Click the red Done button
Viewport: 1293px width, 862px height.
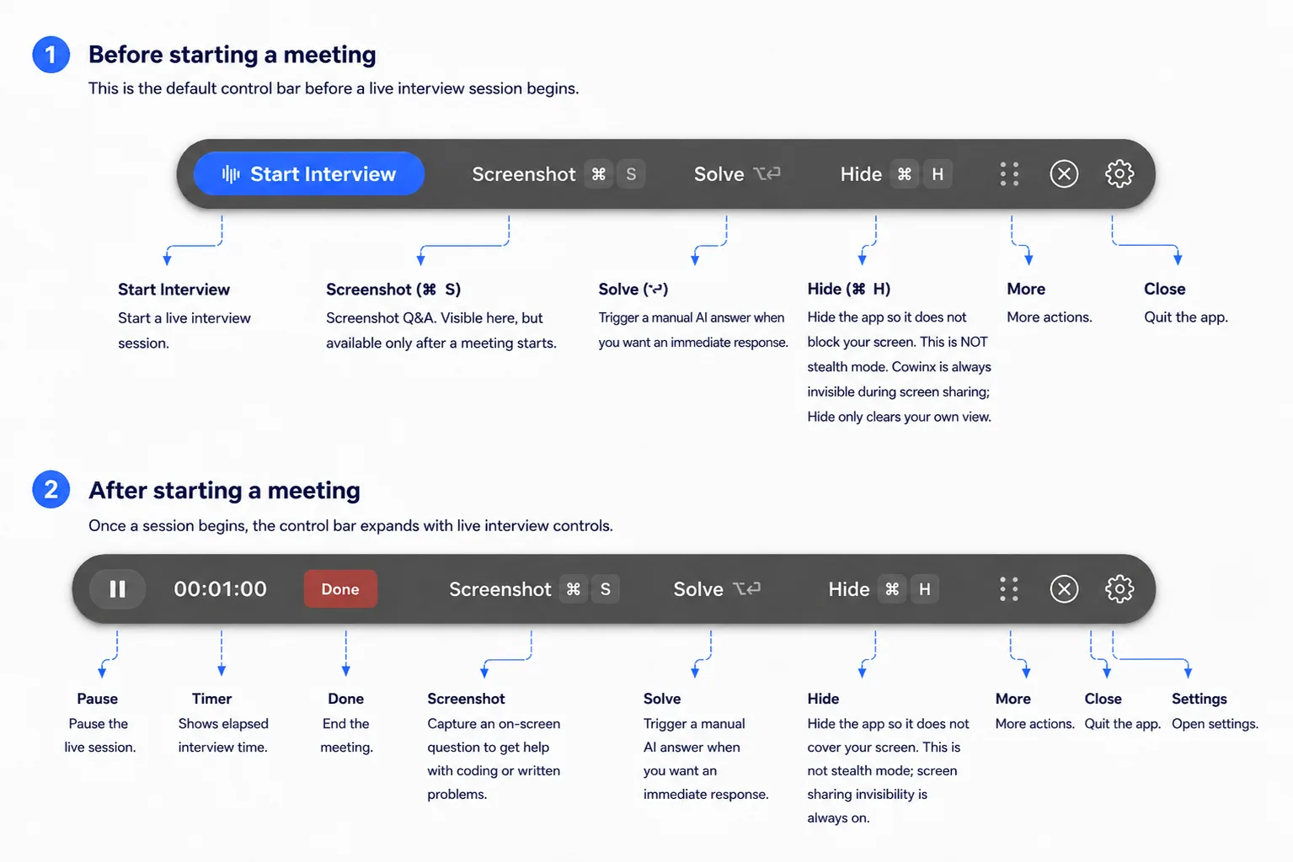[340, 589]
